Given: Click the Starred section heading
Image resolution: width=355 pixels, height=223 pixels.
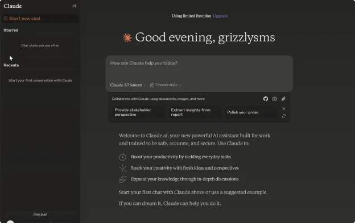Looking at the screenshot, I should pos(11,30).
